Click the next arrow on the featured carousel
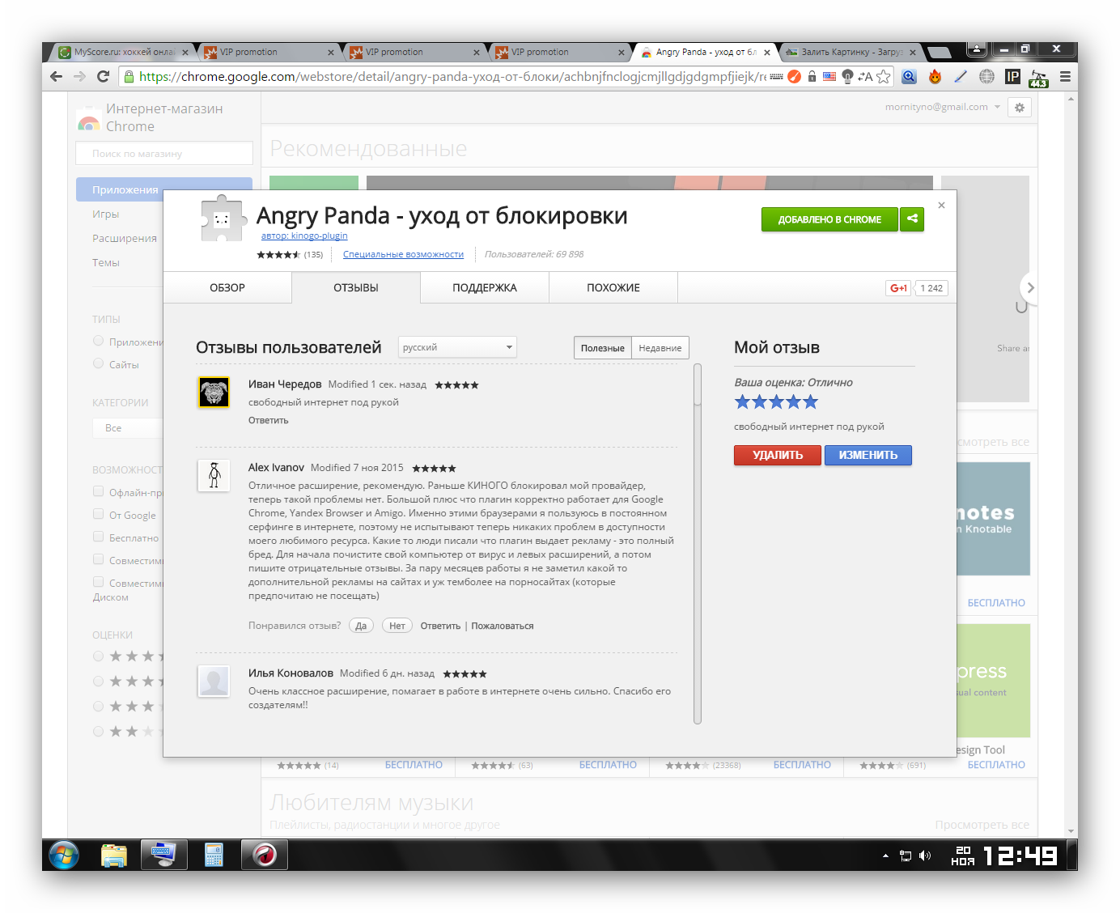Image resolution: width=1120 pixels, height=913 pixels. [1029, 287]
